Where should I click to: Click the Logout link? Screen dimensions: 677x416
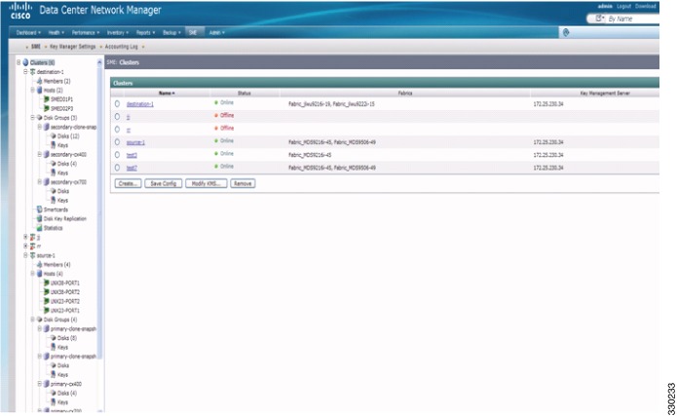pyautogui.click(x=623, y=6)
